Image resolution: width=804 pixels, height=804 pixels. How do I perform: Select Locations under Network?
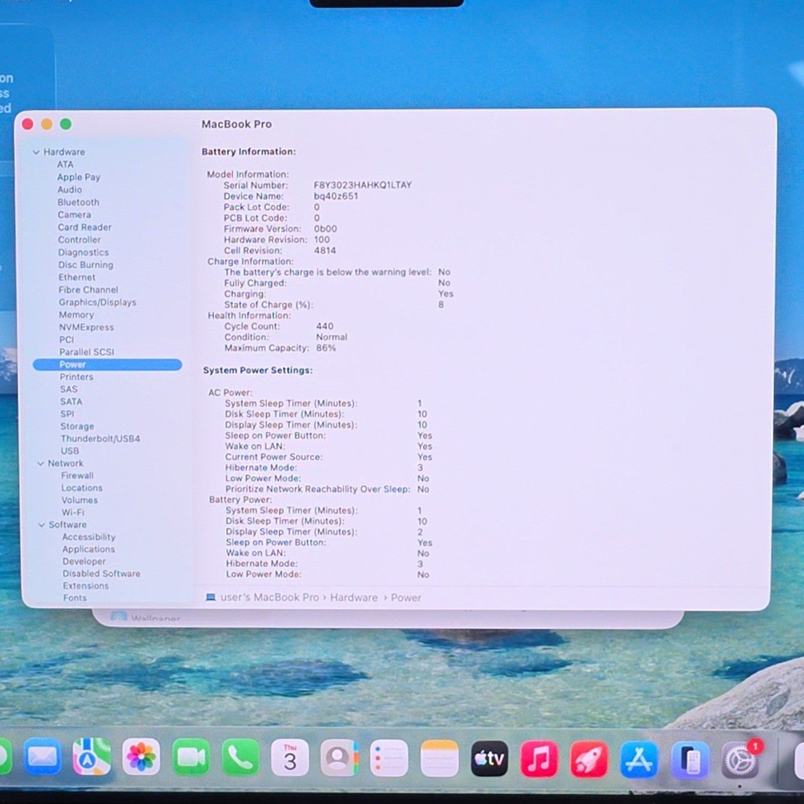pos(82,488)
